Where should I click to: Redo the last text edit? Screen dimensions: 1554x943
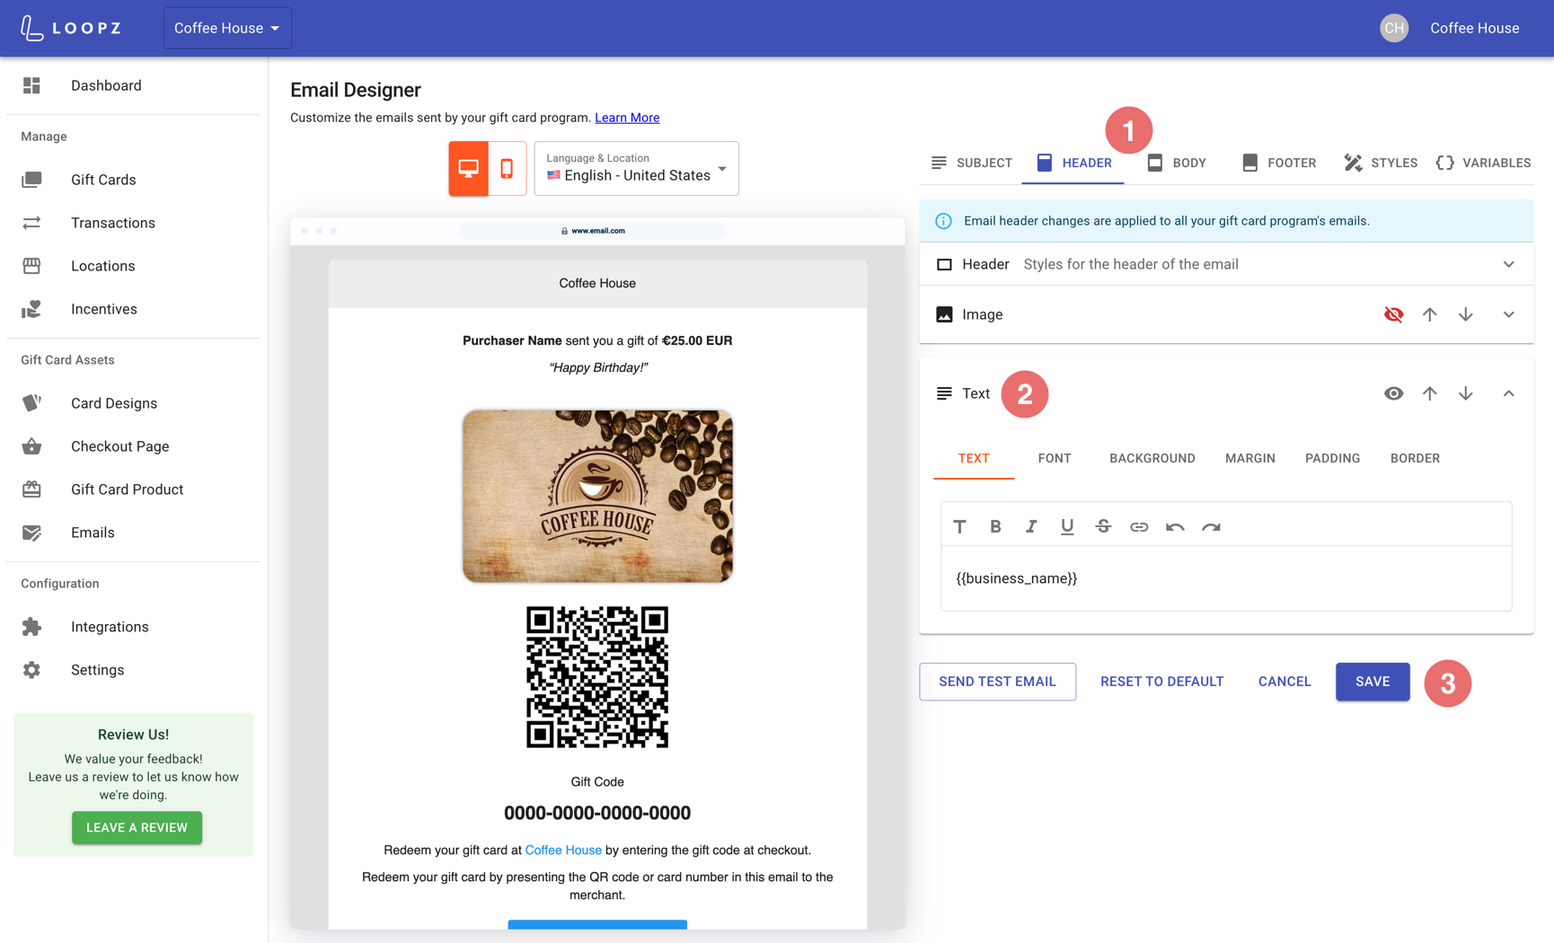point(1211,526)
